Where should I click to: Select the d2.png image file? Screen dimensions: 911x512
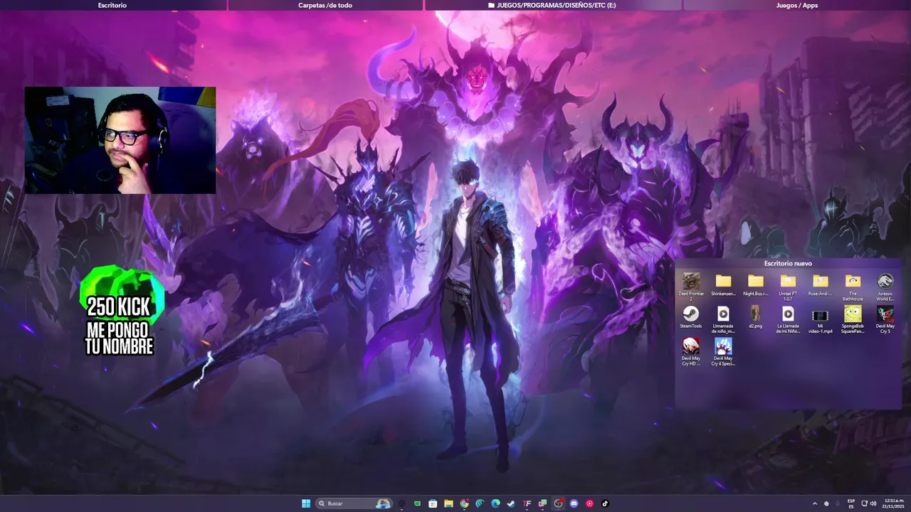point(755,317)
